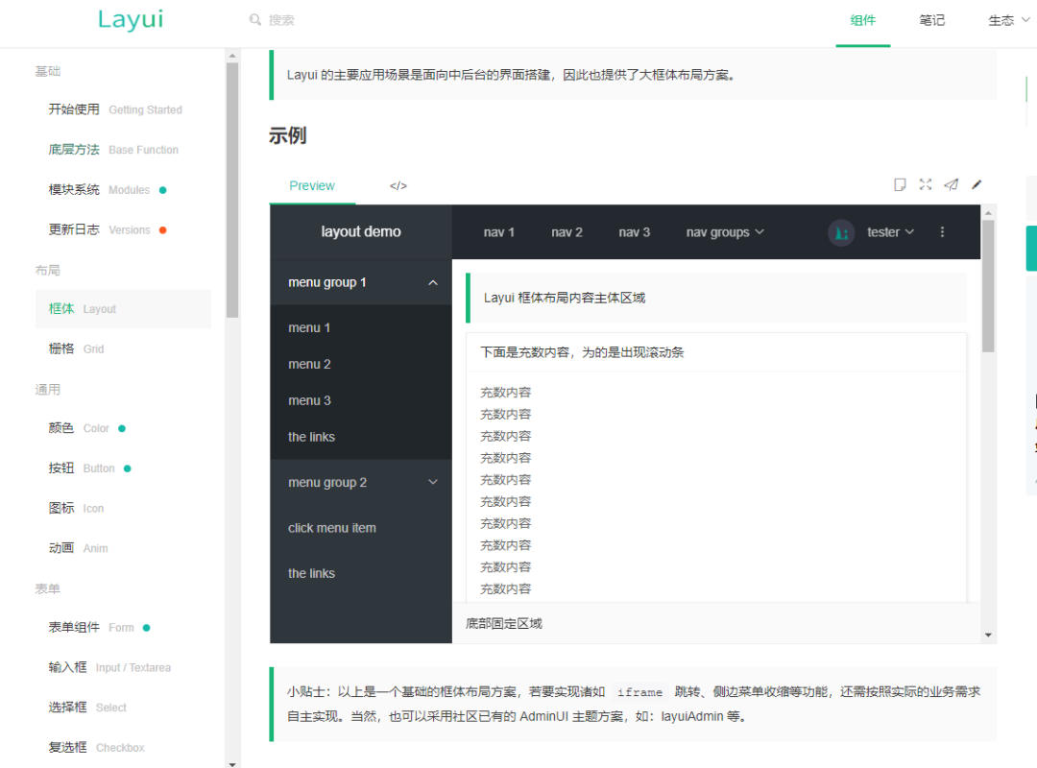Open the nav groups dropdown
This screenshot has height=768, width=1037.
[725, 232]
